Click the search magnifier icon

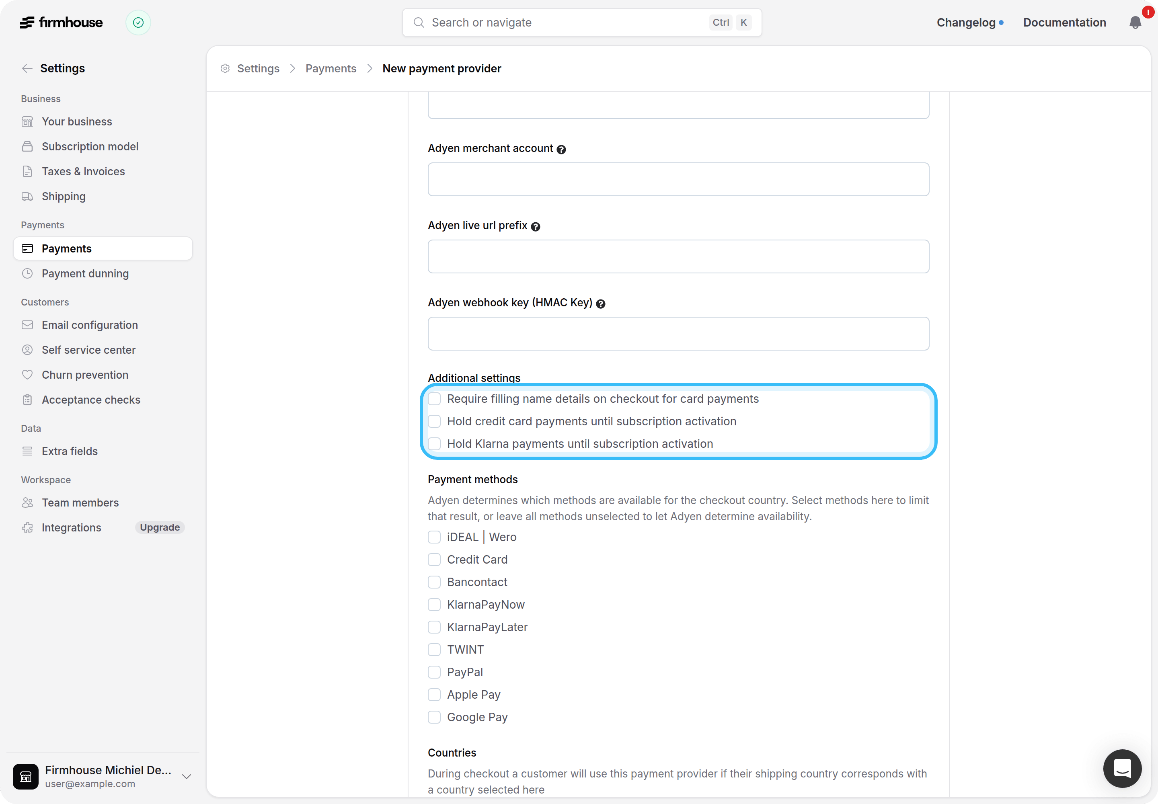[419, 23]
